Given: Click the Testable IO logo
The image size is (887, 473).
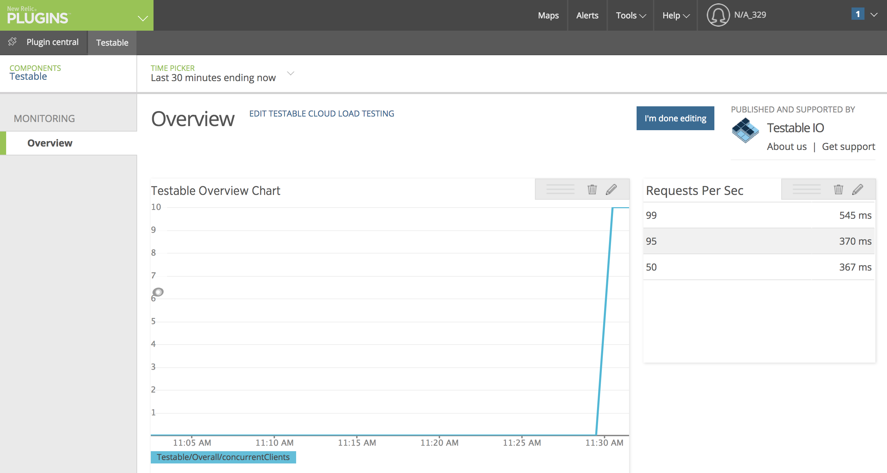Looking at the screenshot, I should [x=745, y=131].
